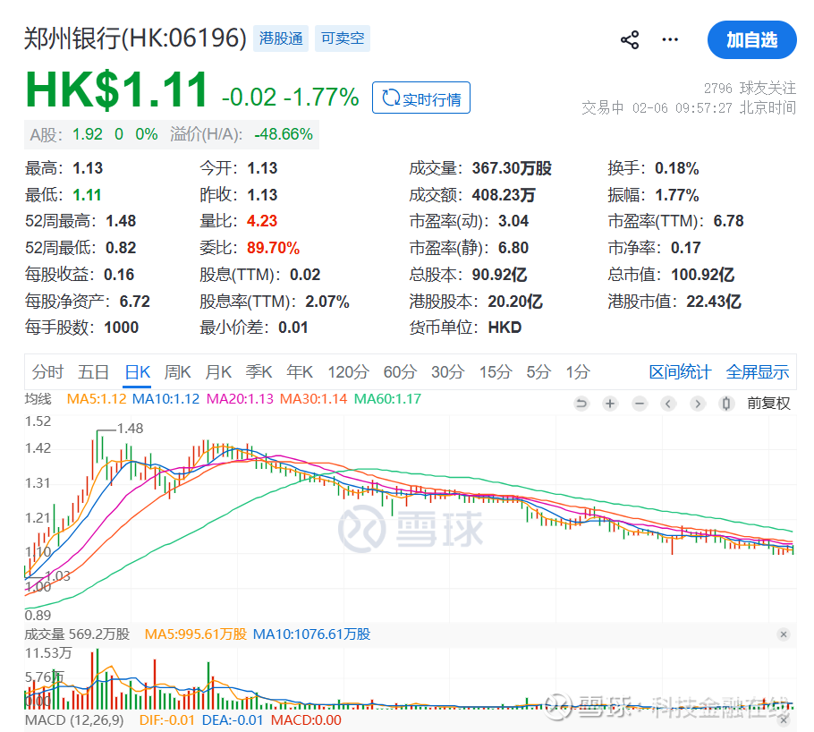Switch to the 15分 interval tab
Image resolution: width=814 pixels, height=732 pixels.
pos(496,372)
